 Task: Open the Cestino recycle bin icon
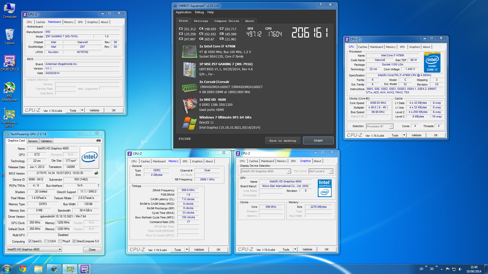[10, 37]
